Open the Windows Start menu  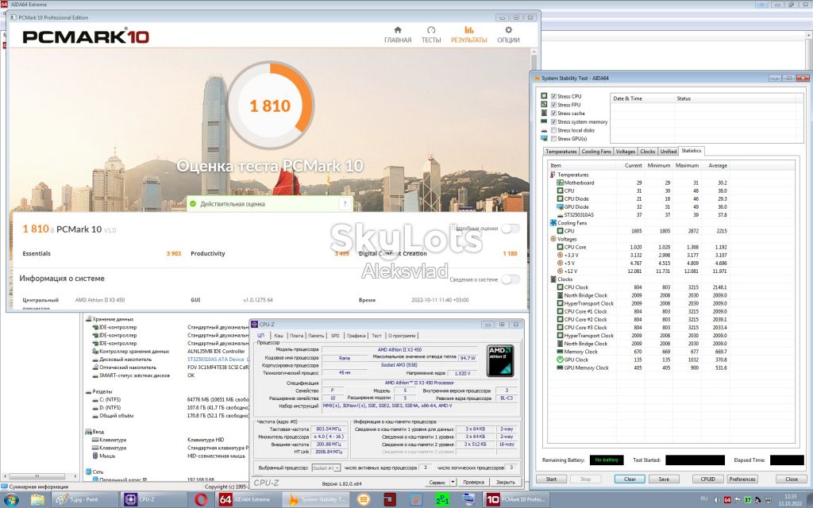click(11, 500)
